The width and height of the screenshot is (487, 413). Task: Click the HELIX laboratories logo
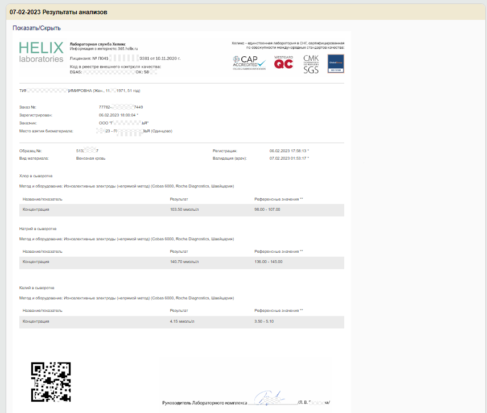41,52
